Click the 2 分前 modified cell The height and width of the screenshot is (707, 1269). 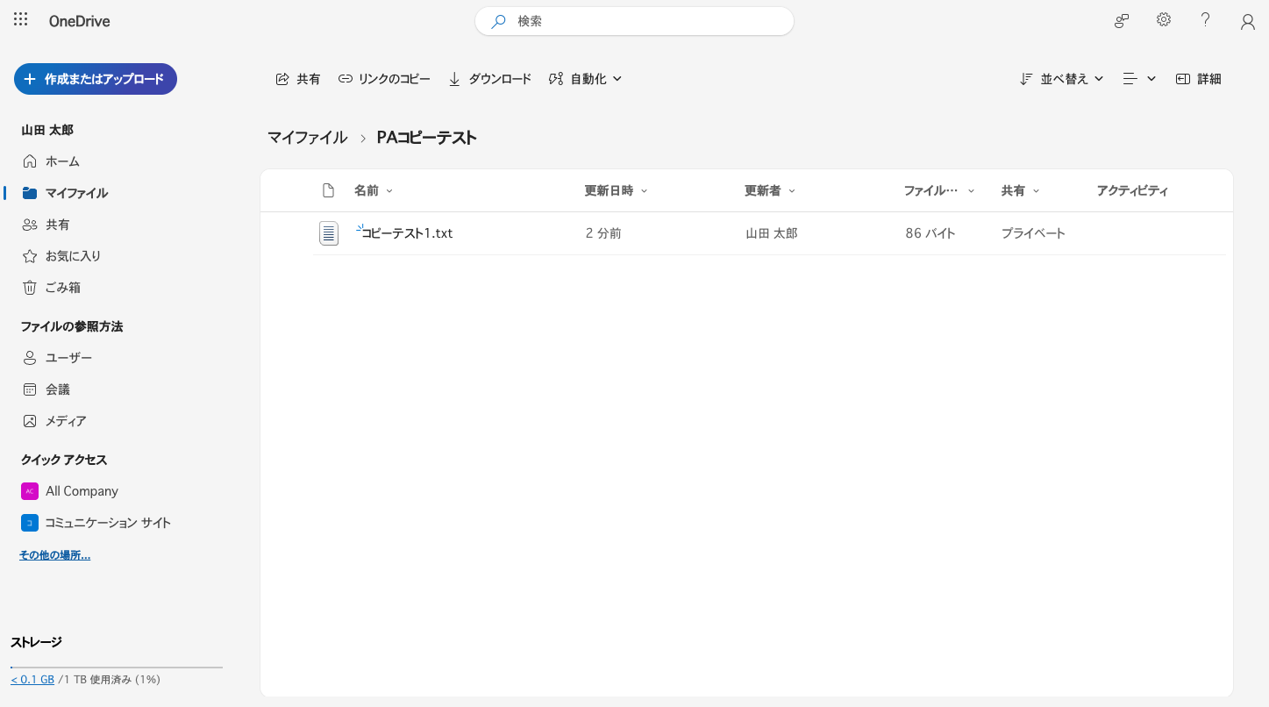603,233
